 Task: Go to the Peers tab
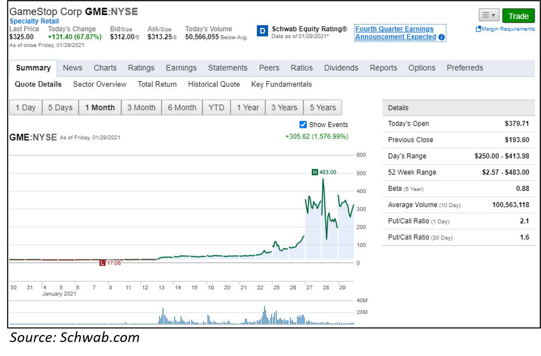(269, 68)
